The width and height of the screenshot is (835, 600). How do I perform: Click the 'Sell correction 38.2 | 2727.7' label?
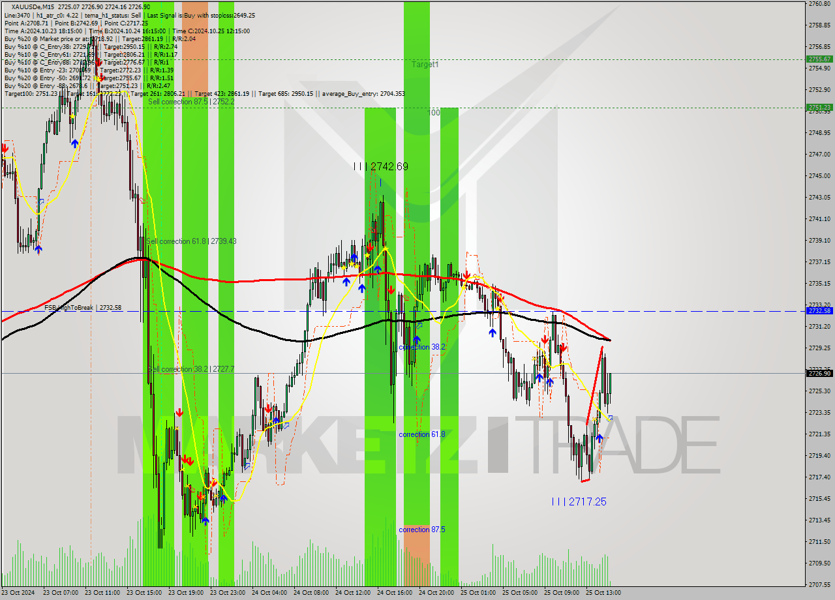pos(191,369)
